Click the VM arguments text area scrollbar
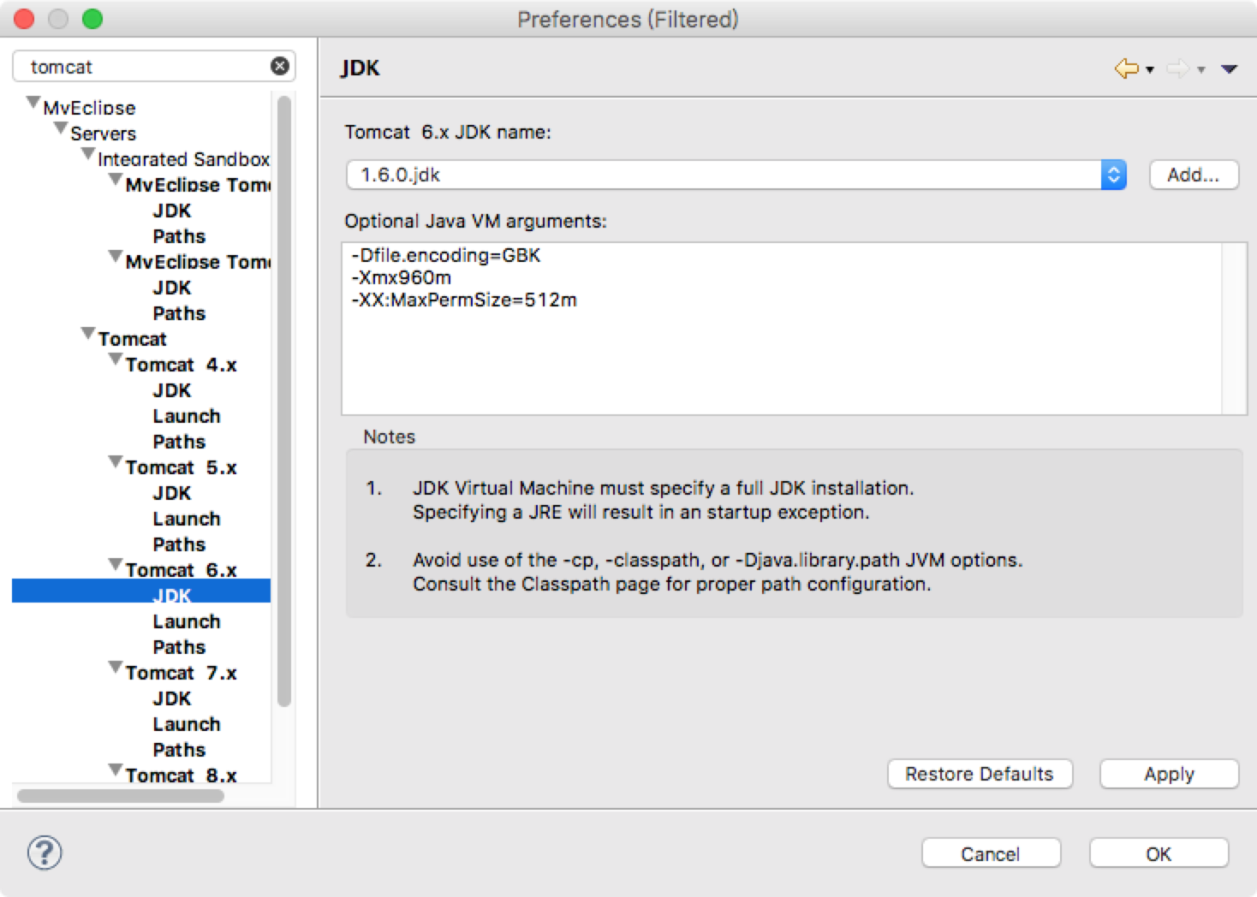The width and height of the screenshot is (1257, 897). [1234, 329]
